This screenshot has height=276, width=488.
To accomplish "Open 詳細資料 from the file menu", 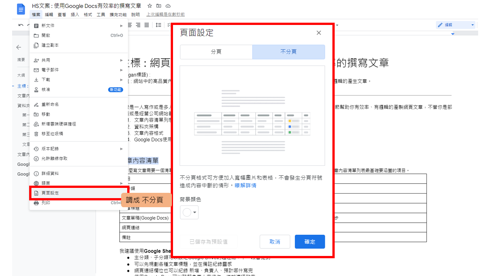I will pos(79,174).
